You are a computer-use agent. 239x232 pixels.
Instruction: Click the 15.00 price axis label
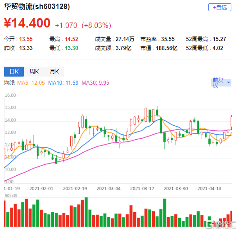coord(10,108)
